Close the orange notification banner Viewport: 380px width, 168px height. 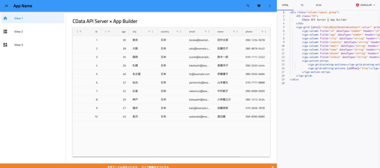click(x=273, y=166)
